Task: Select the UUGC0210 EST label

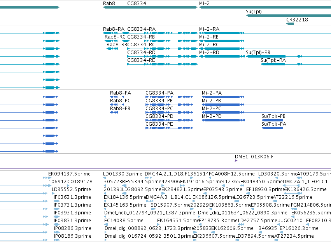Action: [290, 221]
